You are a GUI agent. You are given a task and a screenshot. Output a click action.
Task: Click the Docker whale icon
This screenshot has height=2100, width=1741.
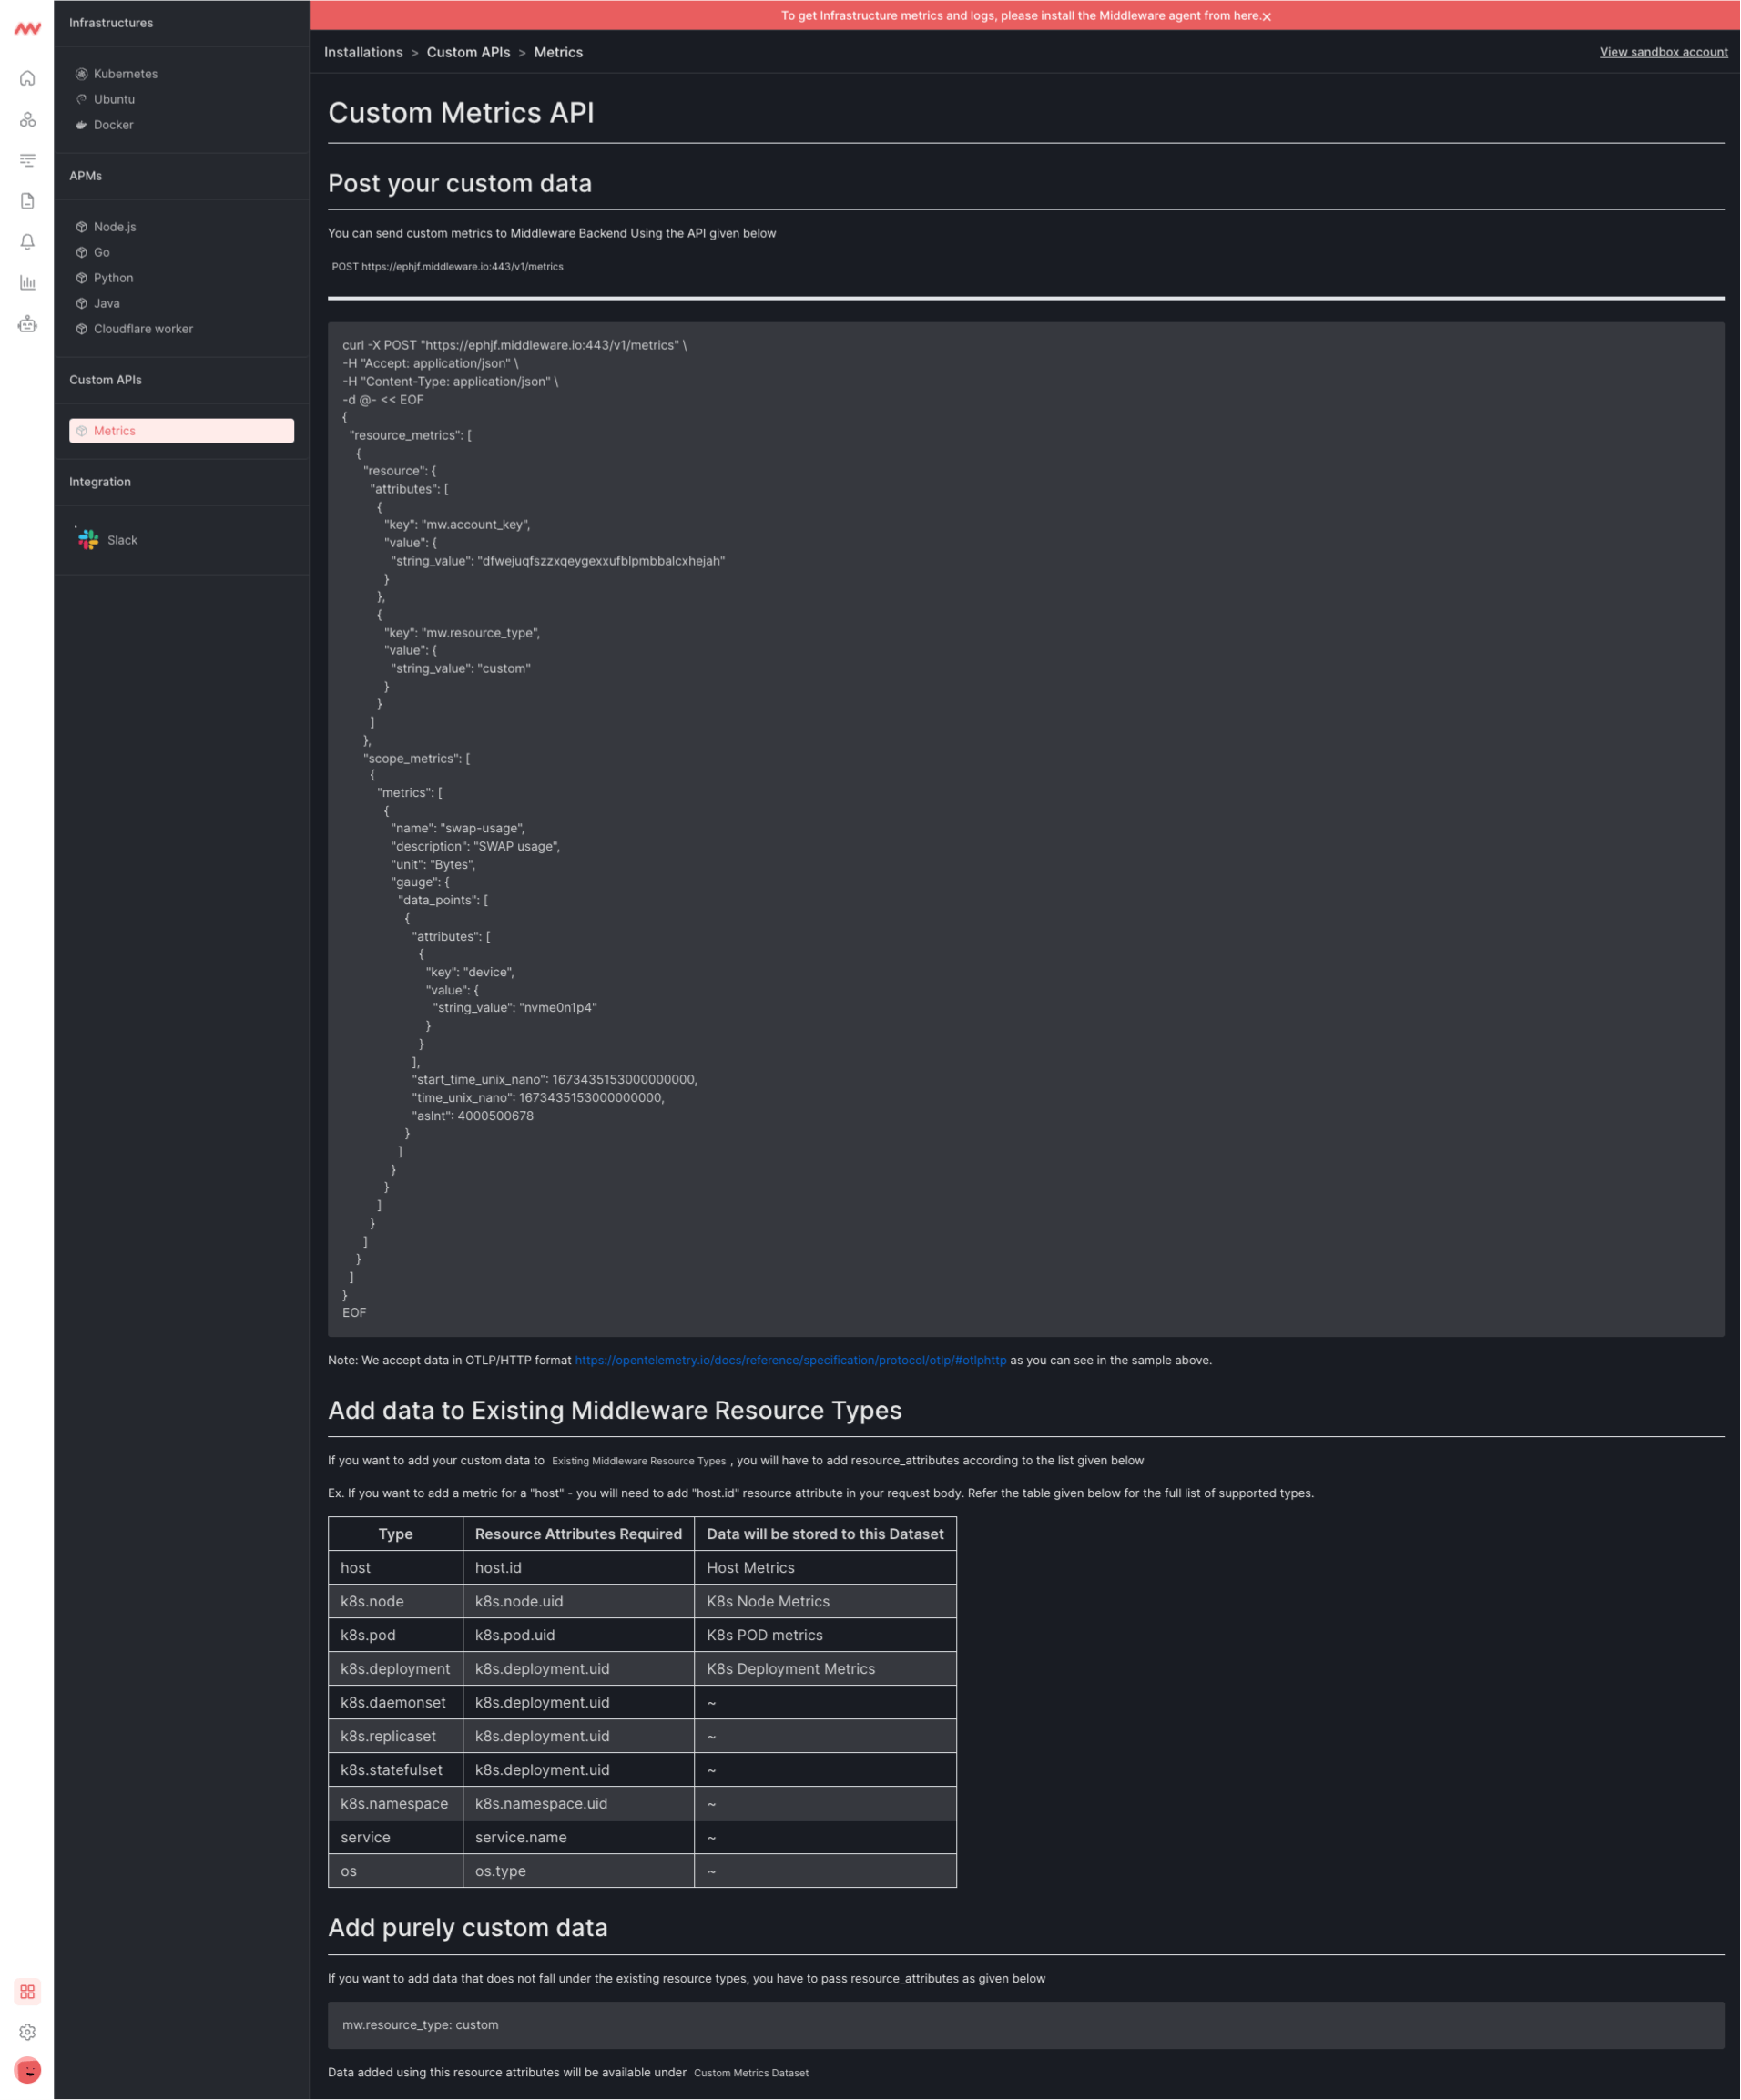81,125
